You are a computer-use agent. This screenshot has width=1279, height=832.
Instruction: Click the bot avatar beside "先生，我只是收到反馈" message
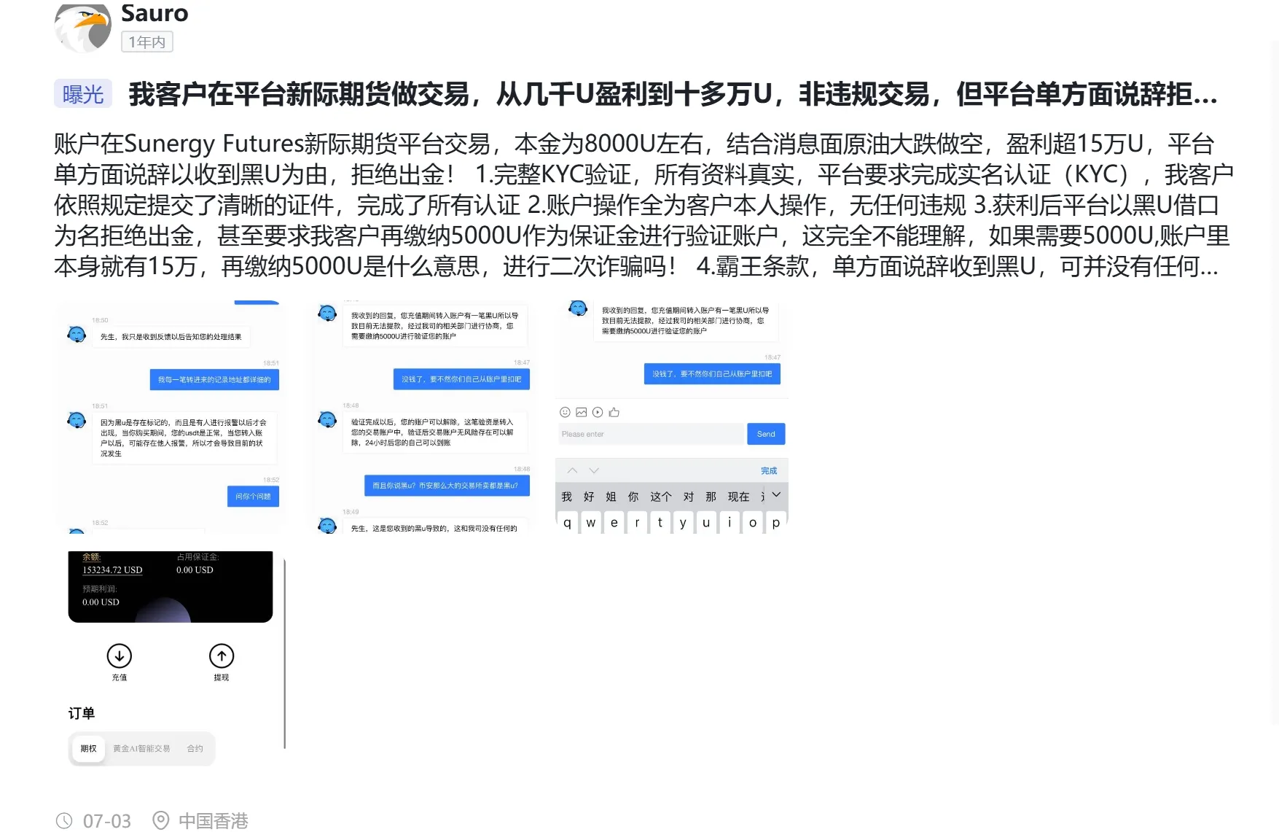pyautogui.click(x=77, y=334)
